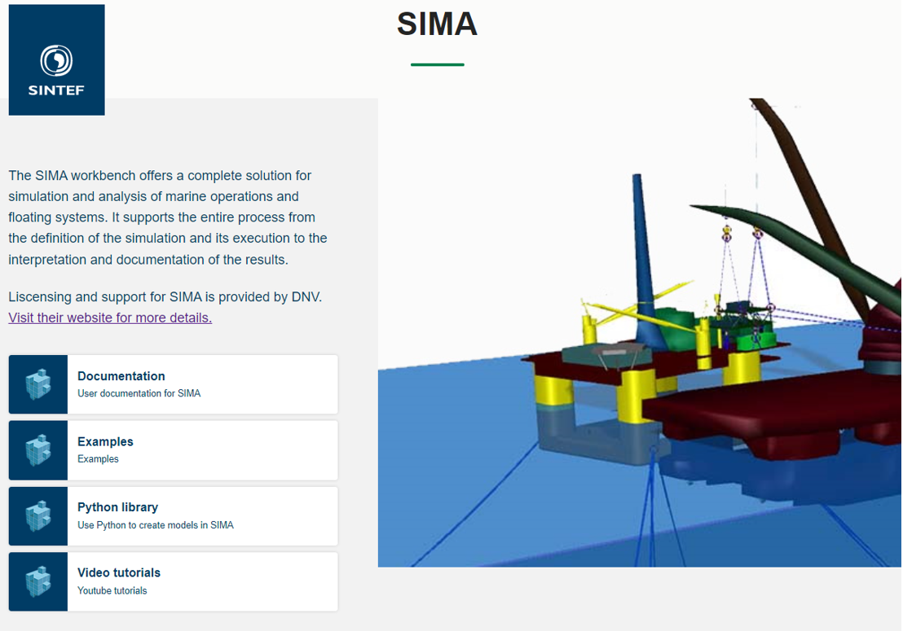Click the Examples package icon
Viewport: 903px width, 631px height.
(37, 449)
